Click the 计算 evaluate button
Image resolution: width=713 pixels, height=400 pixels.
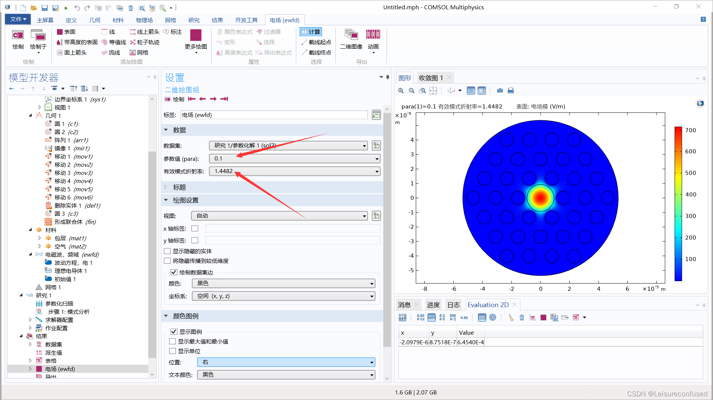pos(311,32)
